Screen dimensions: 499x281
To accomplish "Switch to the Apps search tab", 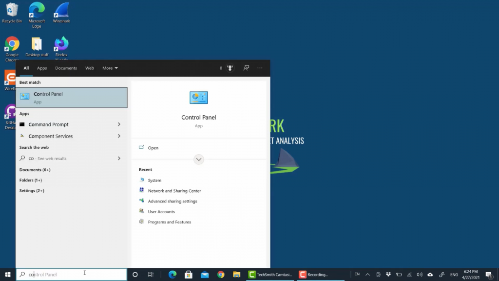I will coord(42,68).
